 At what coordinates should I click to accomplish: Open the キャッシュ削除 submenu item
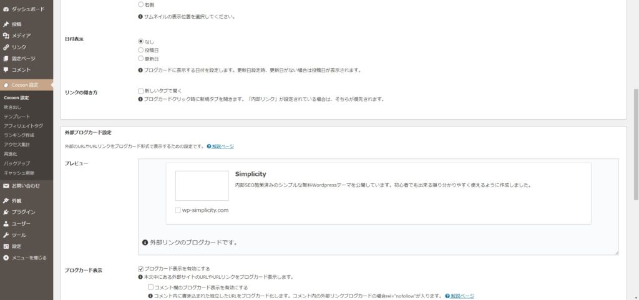[19, 173]
